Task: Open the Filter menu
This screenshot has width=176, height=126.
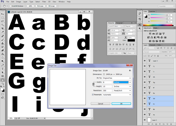Action: (44, 2)
